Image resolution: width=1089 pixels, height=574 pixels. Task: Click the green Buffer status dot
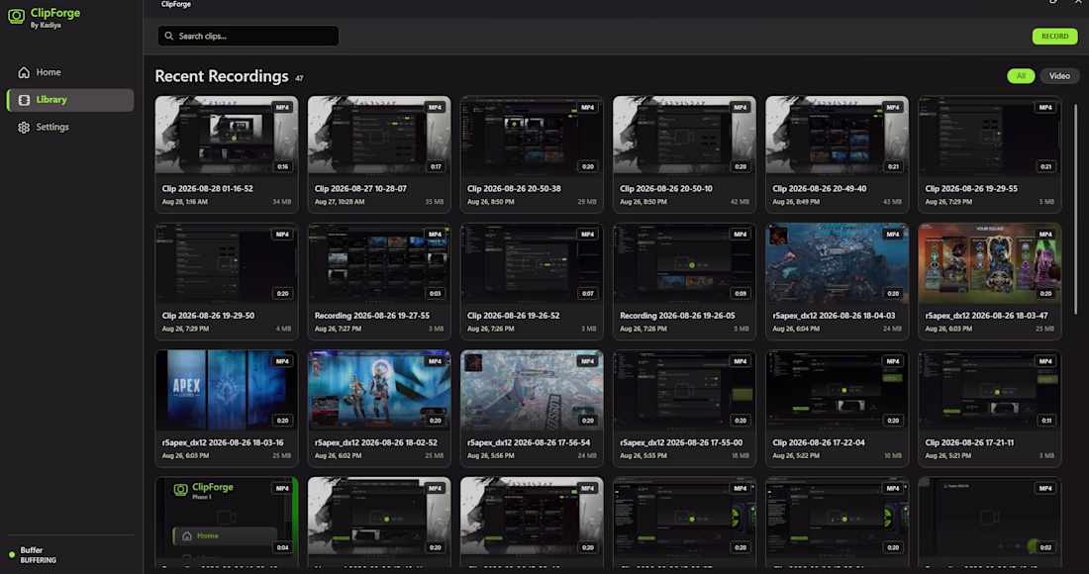pyautogui.click(x=12, y=554)
